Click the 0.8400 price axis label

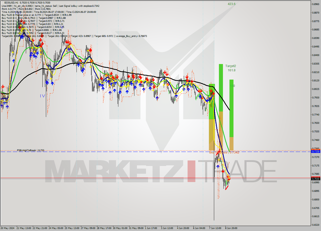(x=315, y=55)
